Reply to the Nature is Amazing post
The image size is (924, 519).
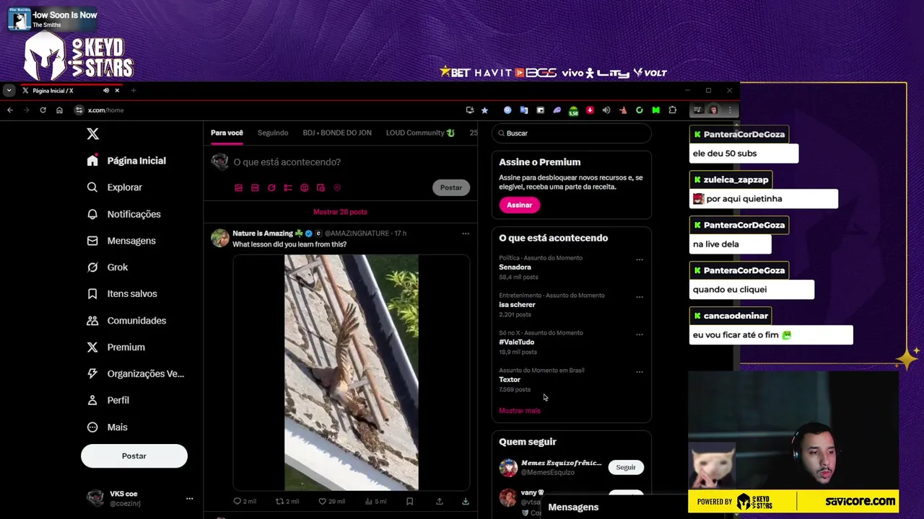tap(244, 501)
